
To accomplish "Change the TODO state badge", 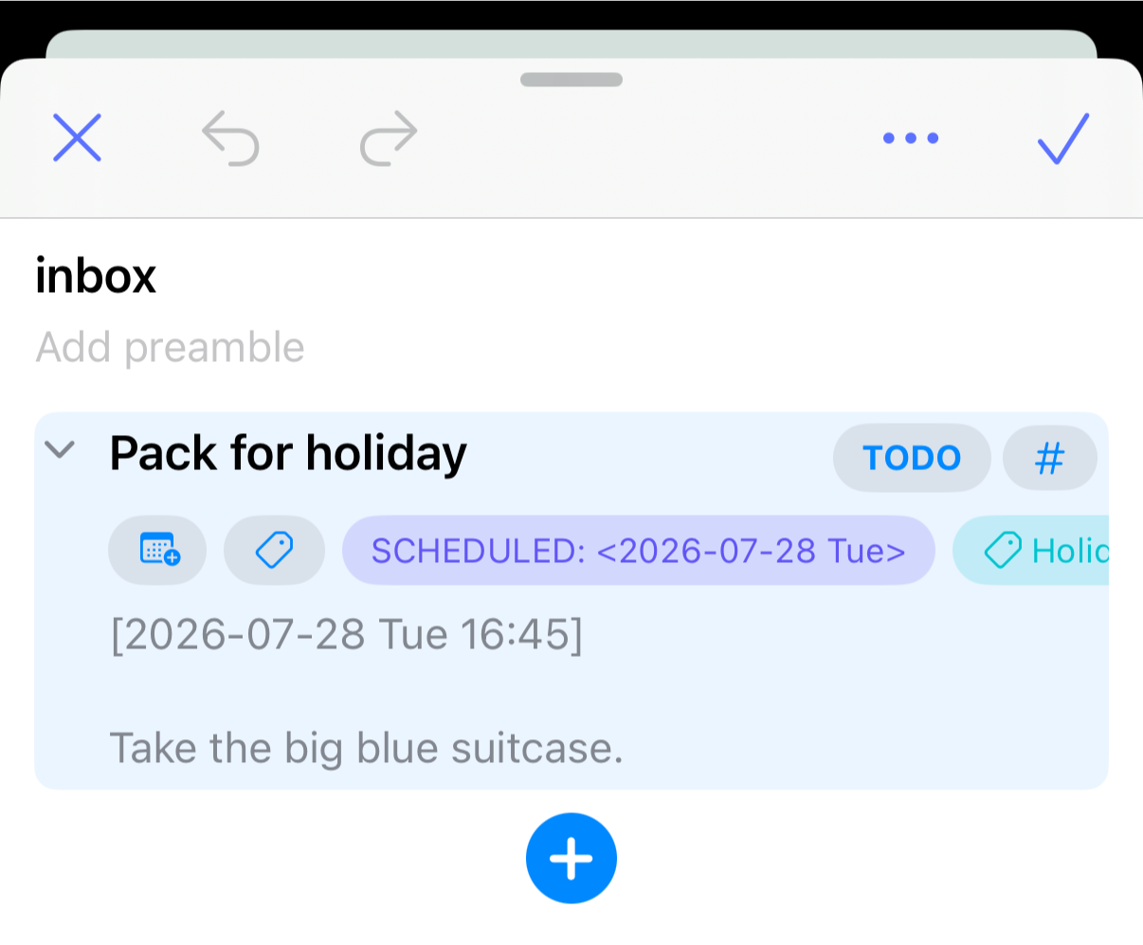I will (912, 458).
